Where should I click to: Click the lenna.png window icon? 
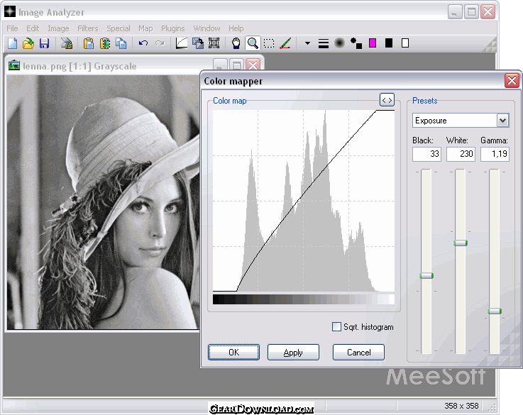[x=14, y=65]
